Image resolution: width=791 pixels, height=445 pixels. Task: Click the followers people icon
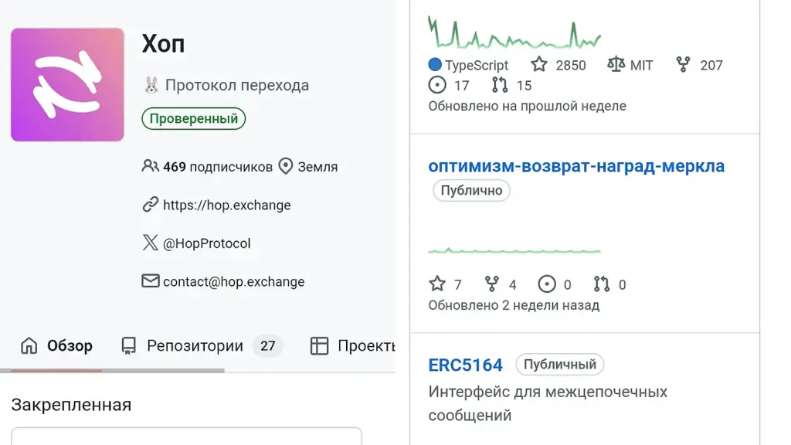pos(151,166)
